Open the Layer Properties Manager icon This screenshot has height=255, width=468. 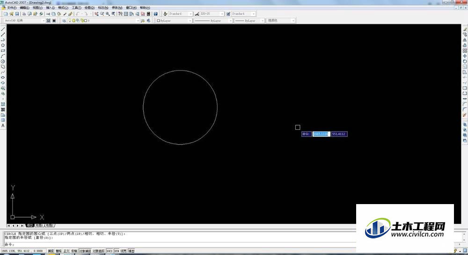[x=64, y=21]
